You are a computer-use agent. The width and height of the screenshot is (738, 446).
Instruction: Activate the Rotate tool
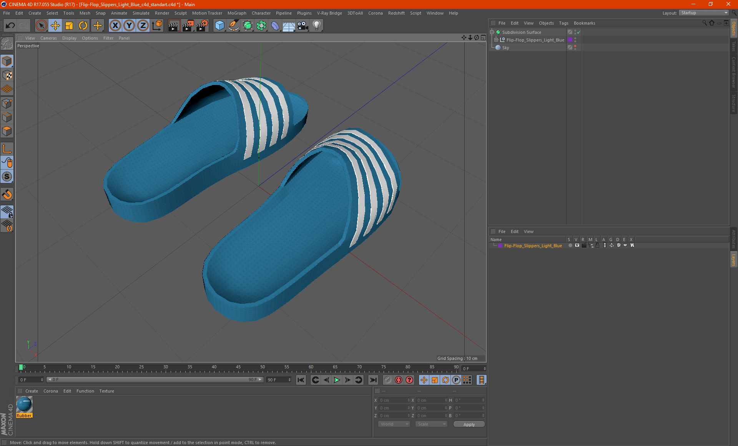coord(83,25)
